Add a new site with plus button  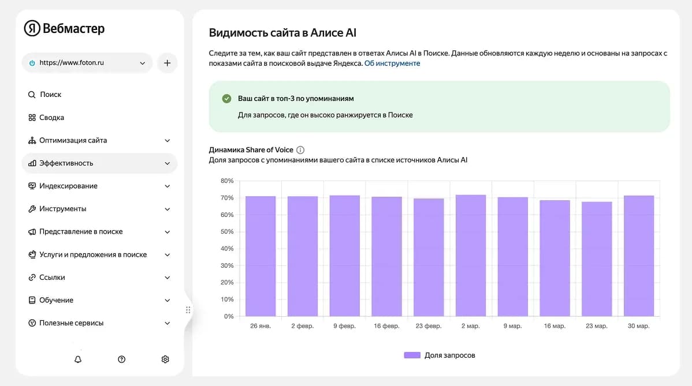tap(168, 63)
